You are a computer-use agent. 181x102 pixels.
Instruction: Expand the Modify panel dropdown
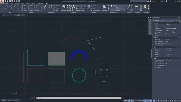32,12
